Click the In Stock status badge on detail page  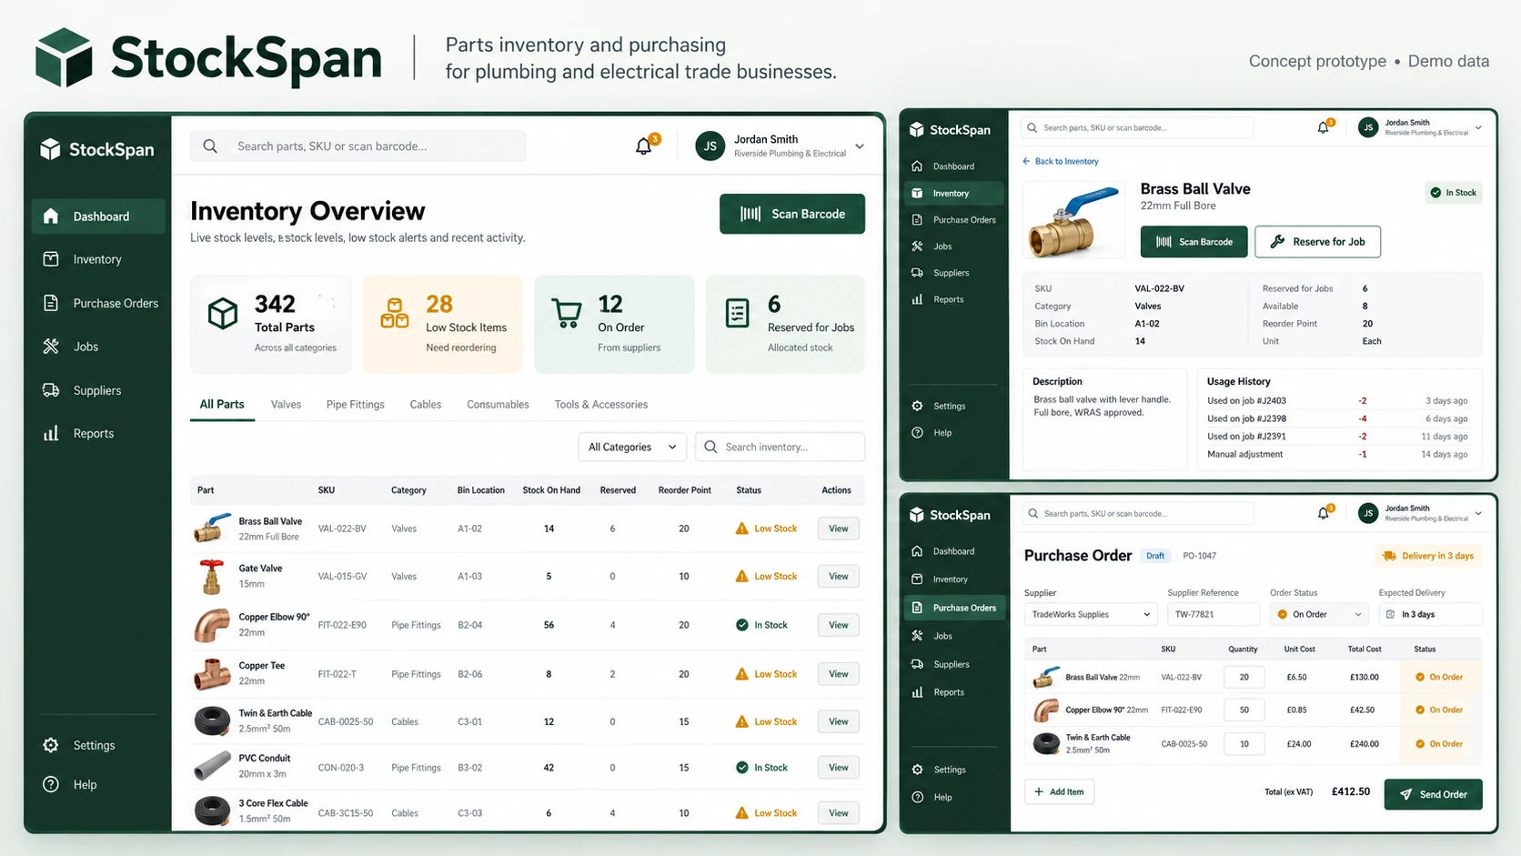(x=1454, y=193)
